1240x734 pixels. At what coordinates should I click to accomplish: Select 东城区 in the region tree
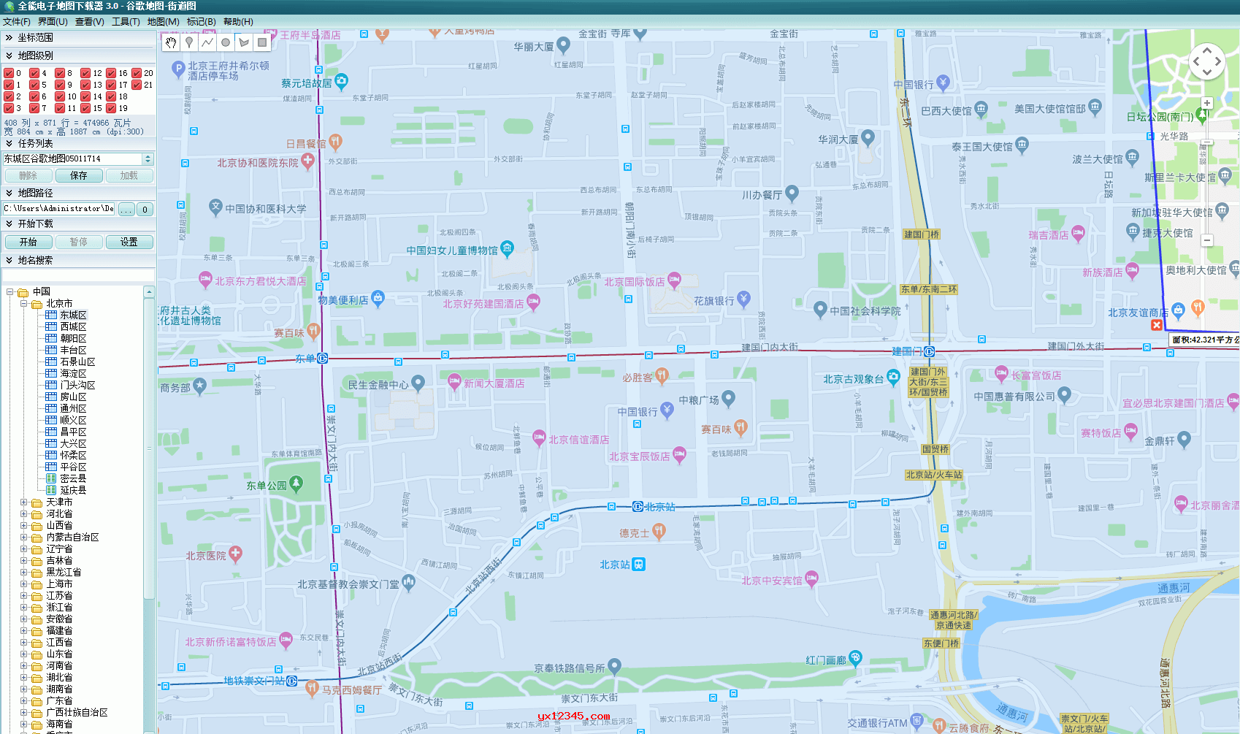(73, 315)
